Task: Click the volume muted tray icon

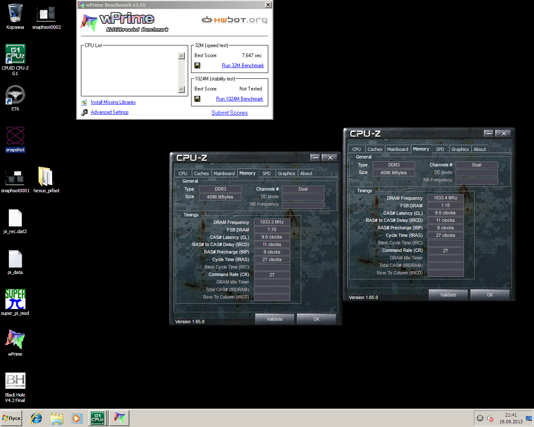Action: point(490,418)
